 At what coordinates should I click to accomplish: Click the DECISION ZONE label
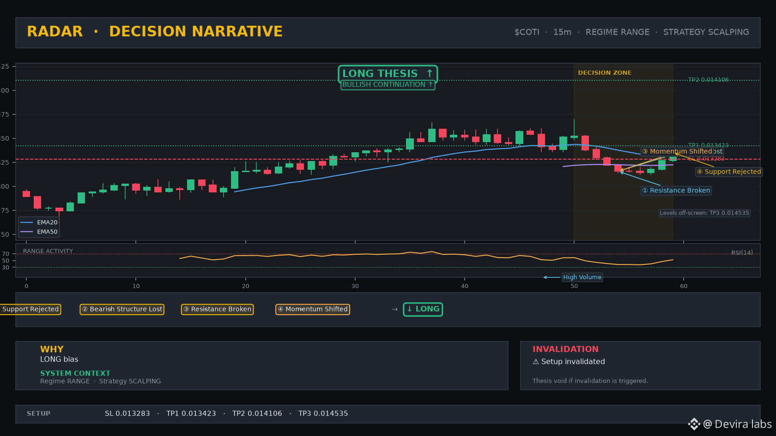[604, 73]
